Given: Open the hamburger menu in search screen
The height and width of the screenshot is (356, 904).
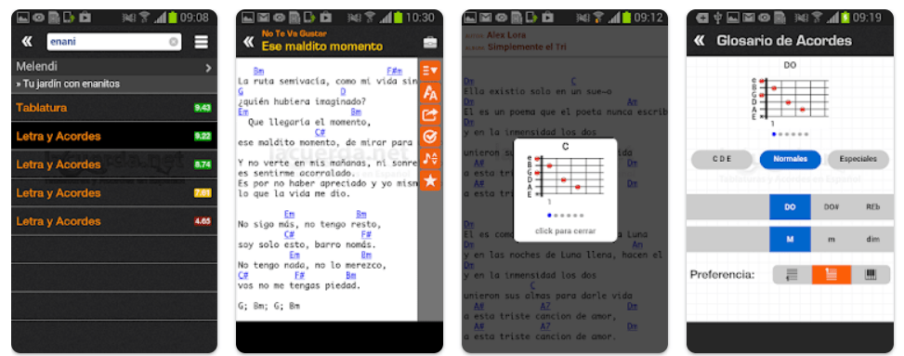Looking at the screenshot, I should (x=201, y=42).
